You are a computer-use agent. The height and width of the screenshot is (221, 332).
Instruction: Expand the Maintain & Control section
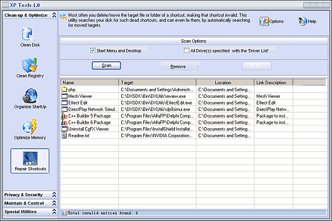54,203
